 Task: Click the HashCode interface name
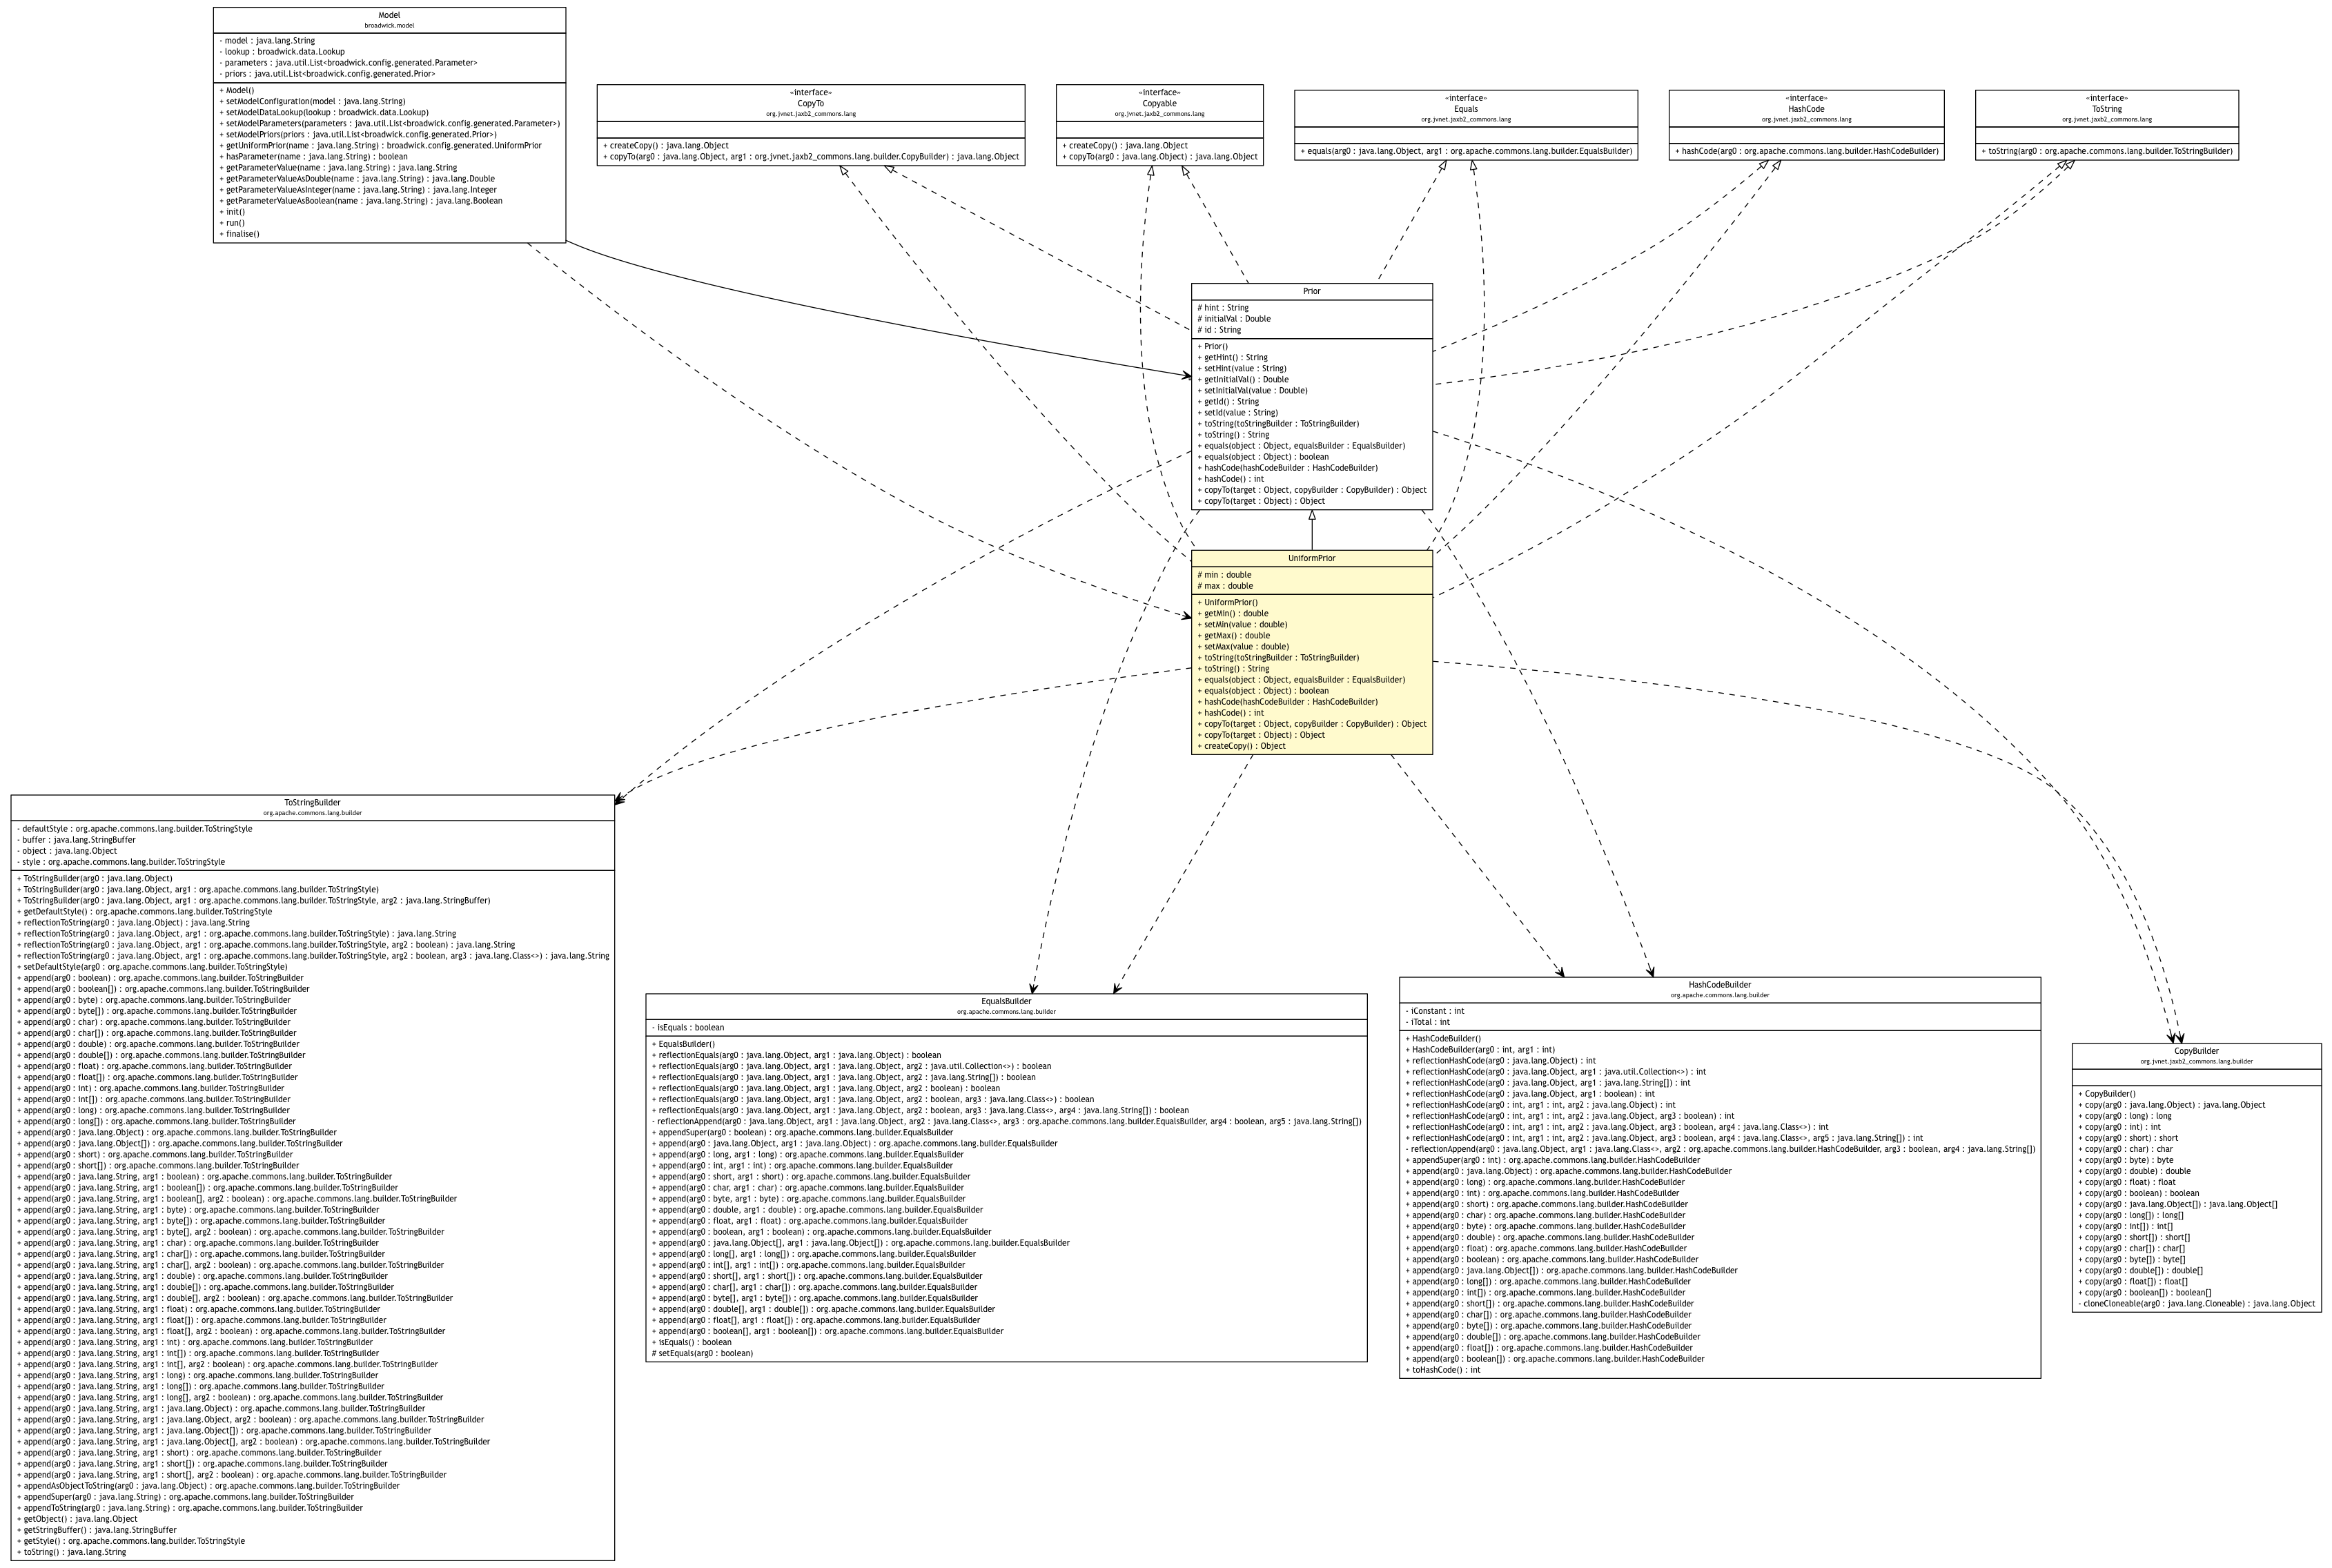point(1806,109)
